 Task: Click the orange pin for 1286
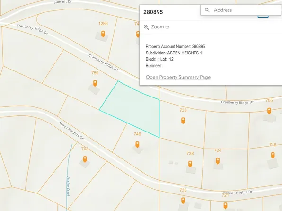[103, 34]
